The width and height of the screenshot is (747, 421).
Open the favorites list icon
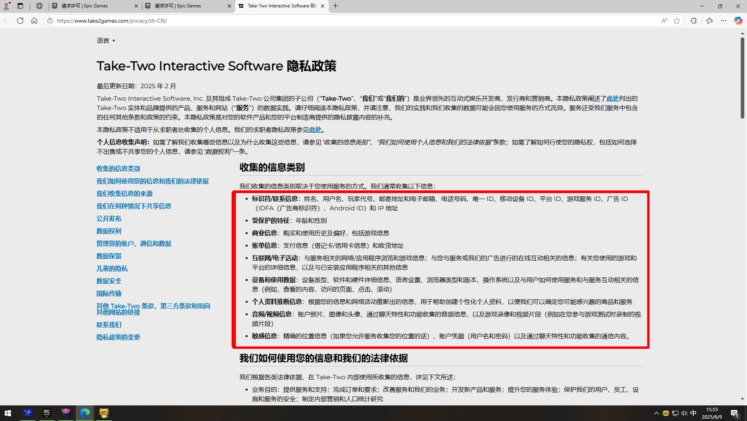coord(710,21)
